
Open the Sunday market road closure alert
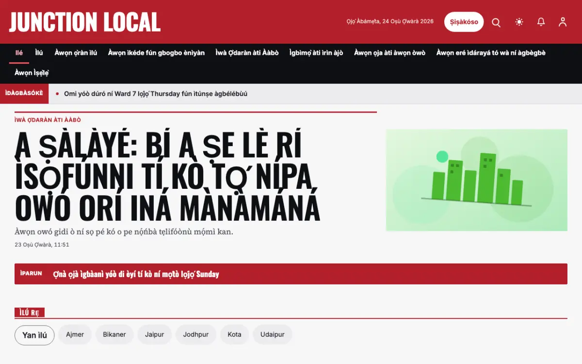[x=136, y=274]
